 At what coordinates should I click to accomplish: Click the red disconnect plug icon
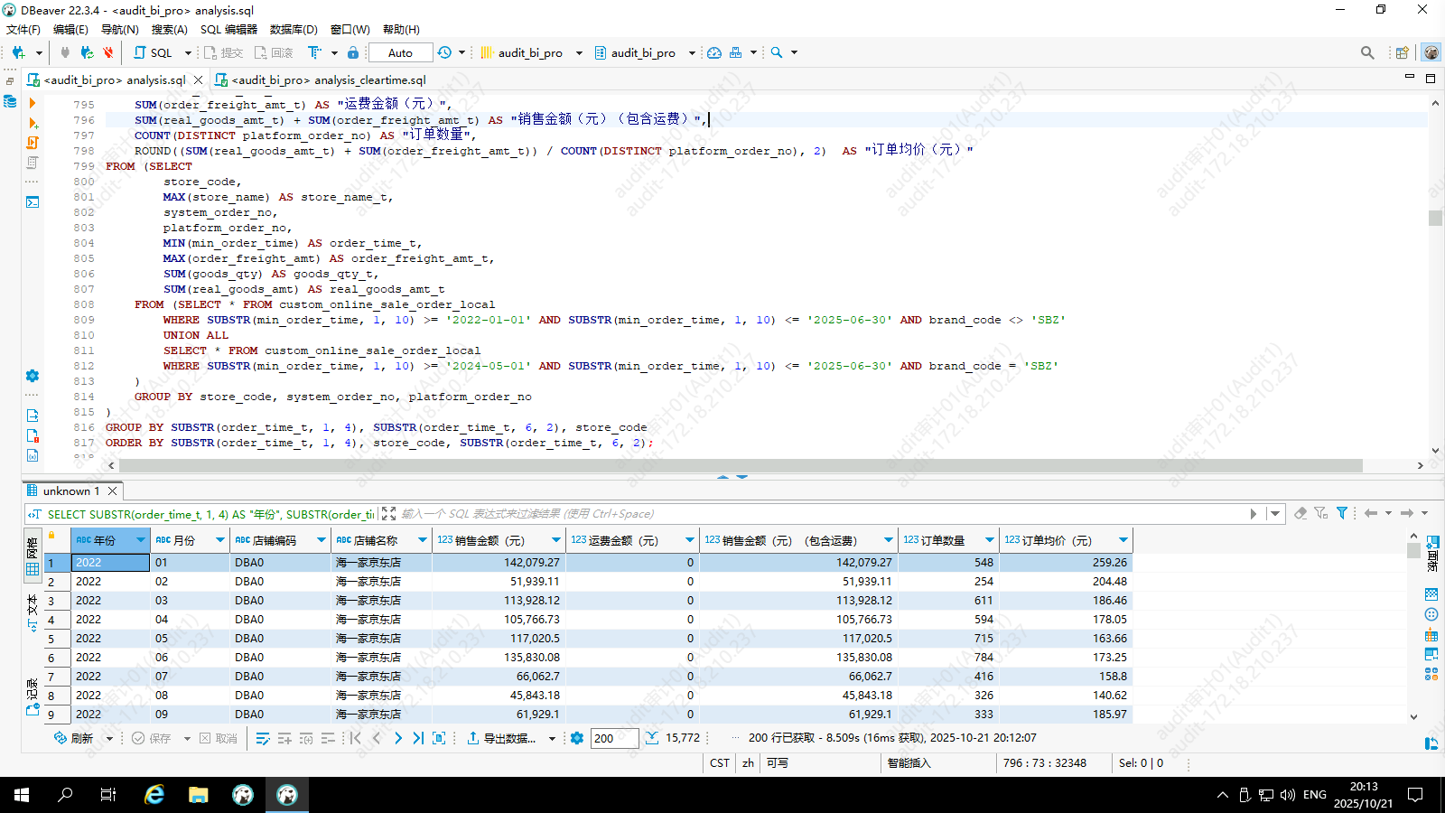click(107, 52)
